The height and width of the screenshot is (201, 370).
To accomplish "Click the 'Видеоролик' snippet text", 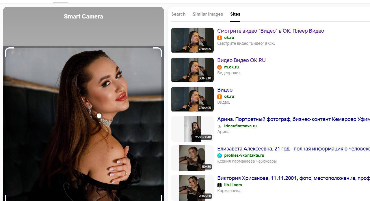I will point(229,73).
